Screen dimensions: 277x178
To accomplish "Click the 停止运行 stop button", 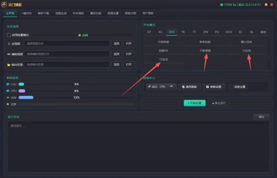I will click(219, 103).
